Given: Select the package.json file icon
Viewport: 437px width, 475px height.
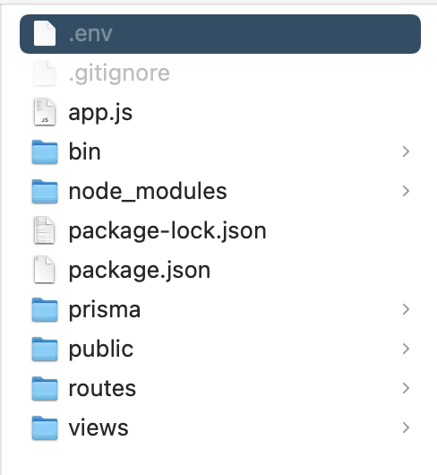Looking at the screenshot, I should point(45,270).
